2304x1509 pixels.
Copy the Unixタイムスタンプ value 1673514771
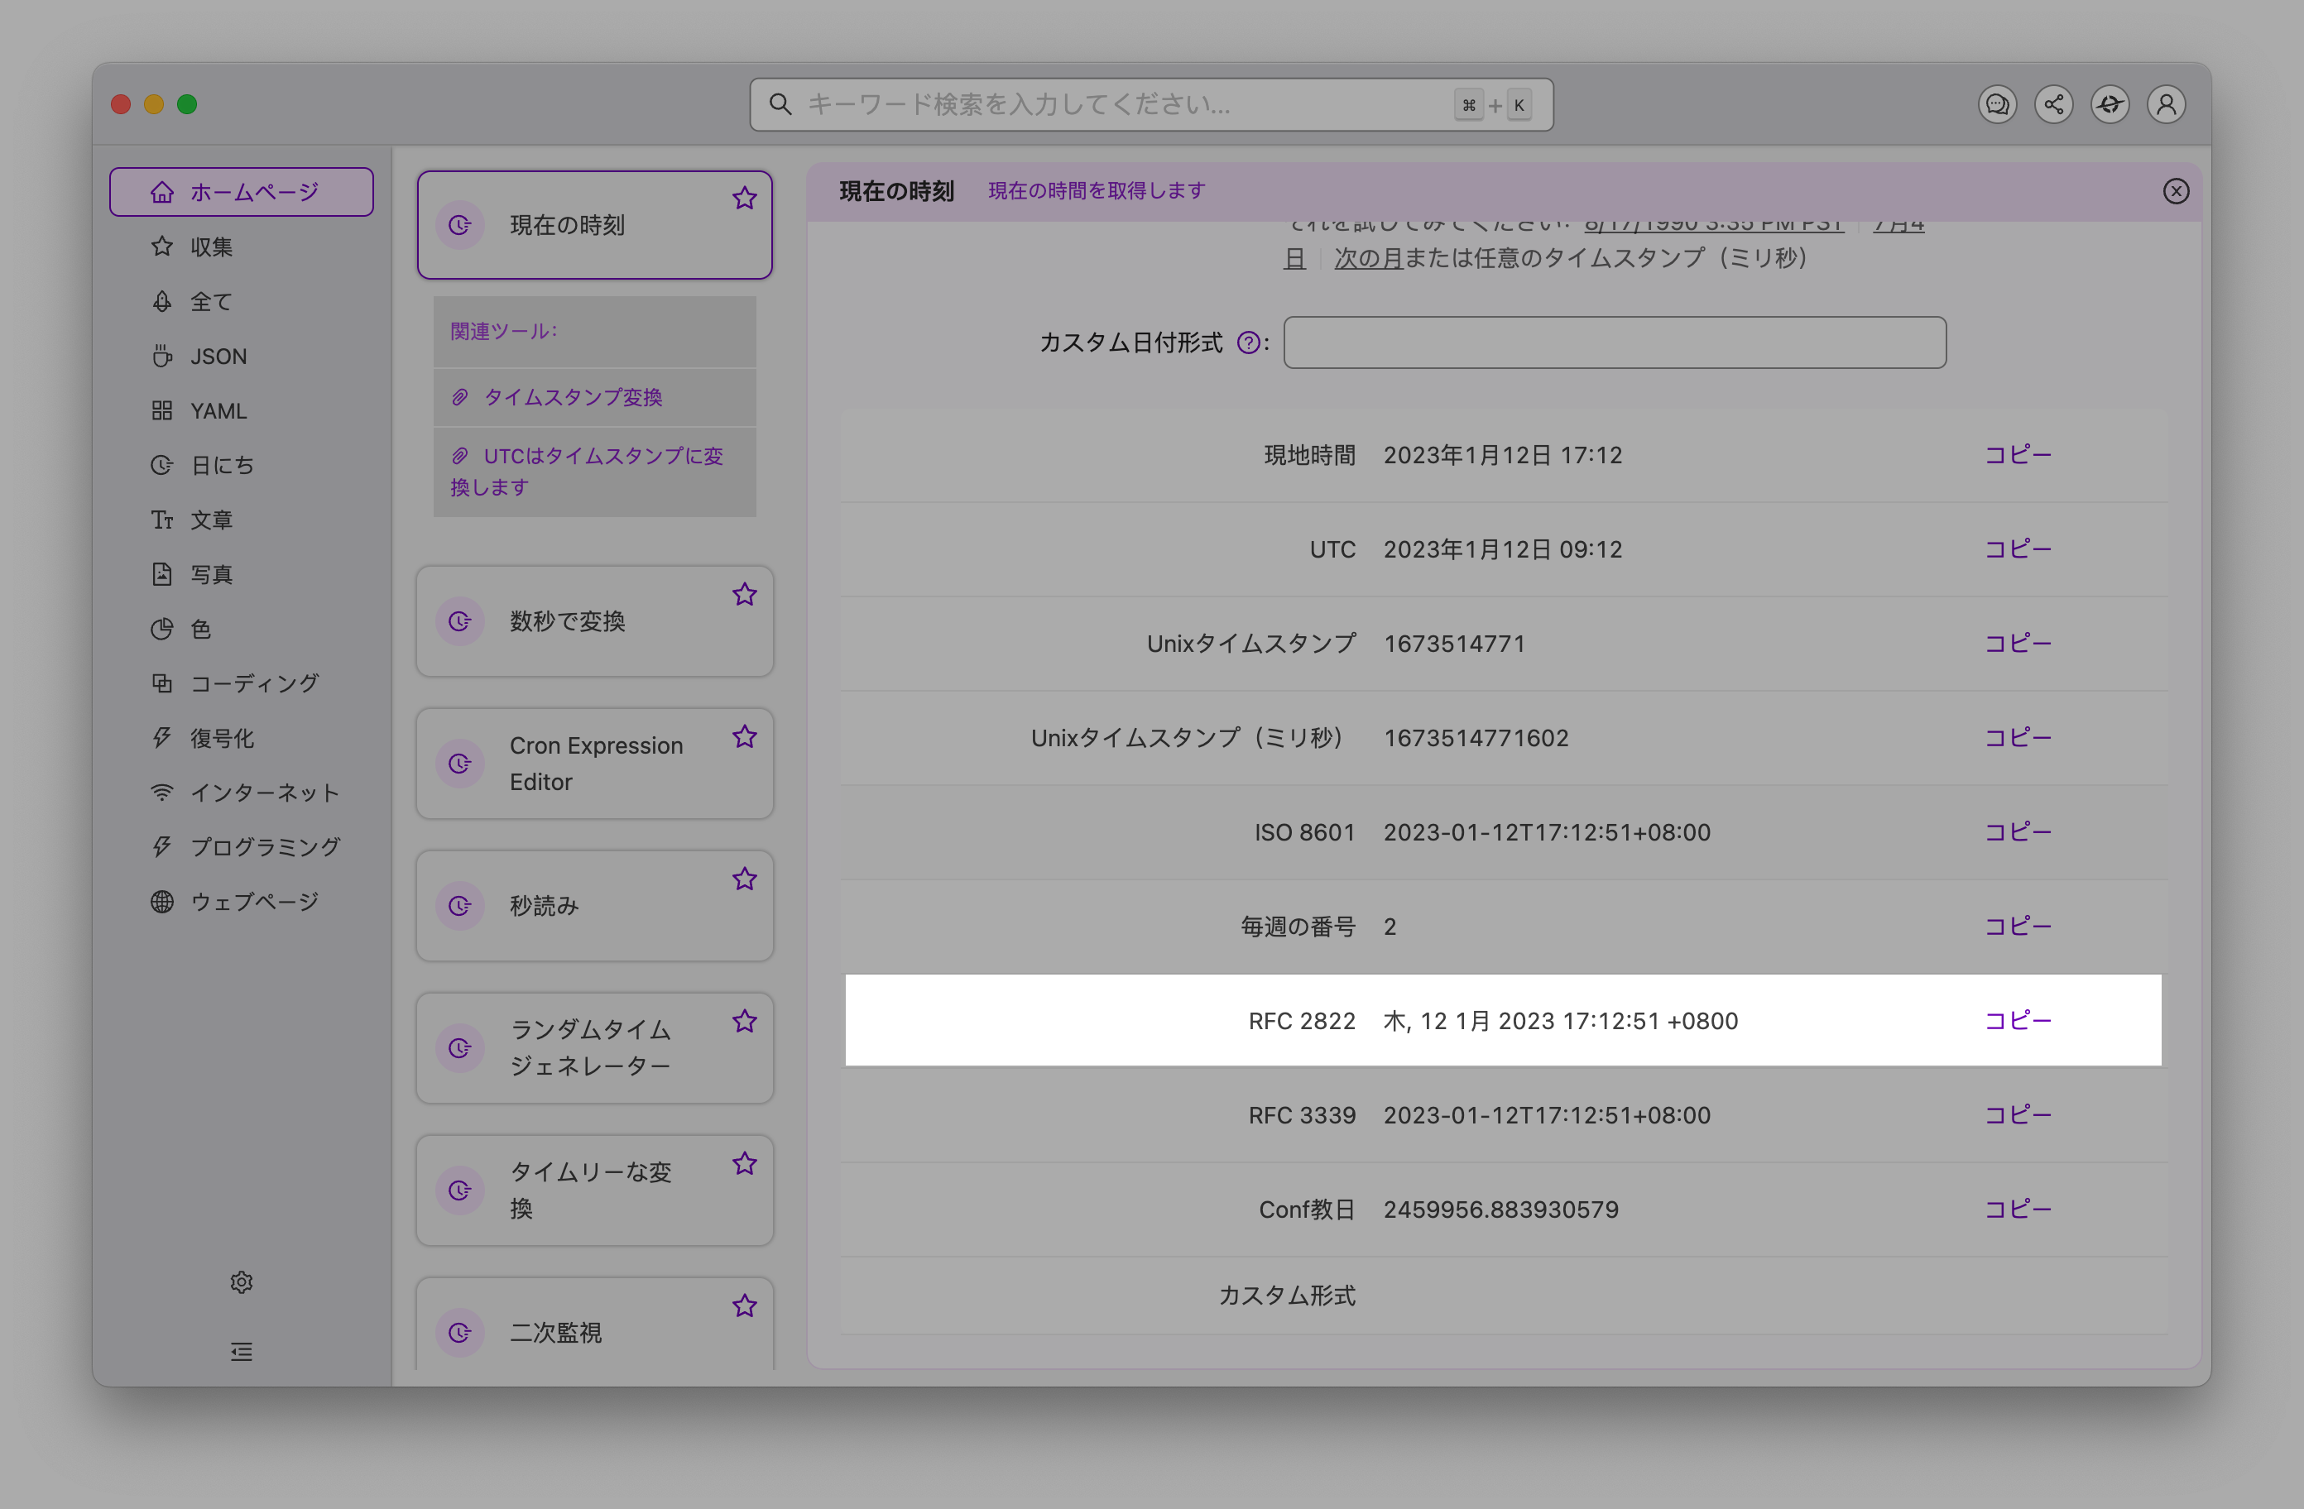[2018, 644]
